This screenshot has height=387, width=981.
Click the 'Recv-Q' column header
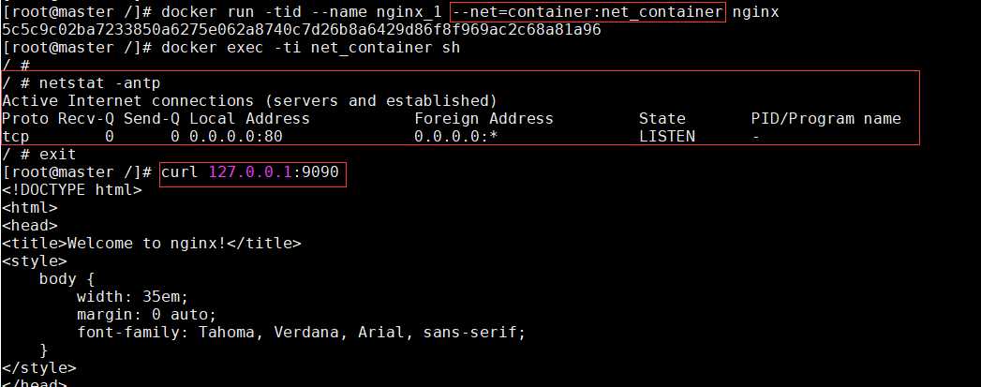[86, 118]
